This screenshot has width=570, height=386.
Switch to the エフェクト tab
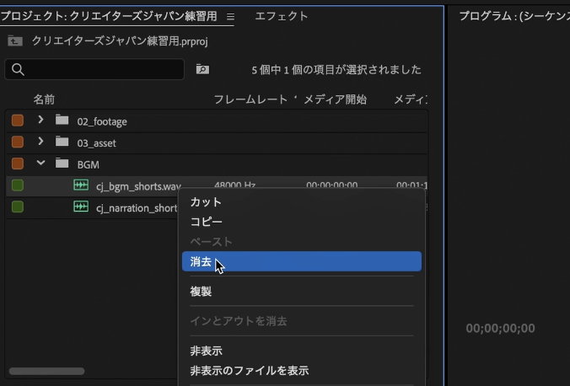point(281,16)
